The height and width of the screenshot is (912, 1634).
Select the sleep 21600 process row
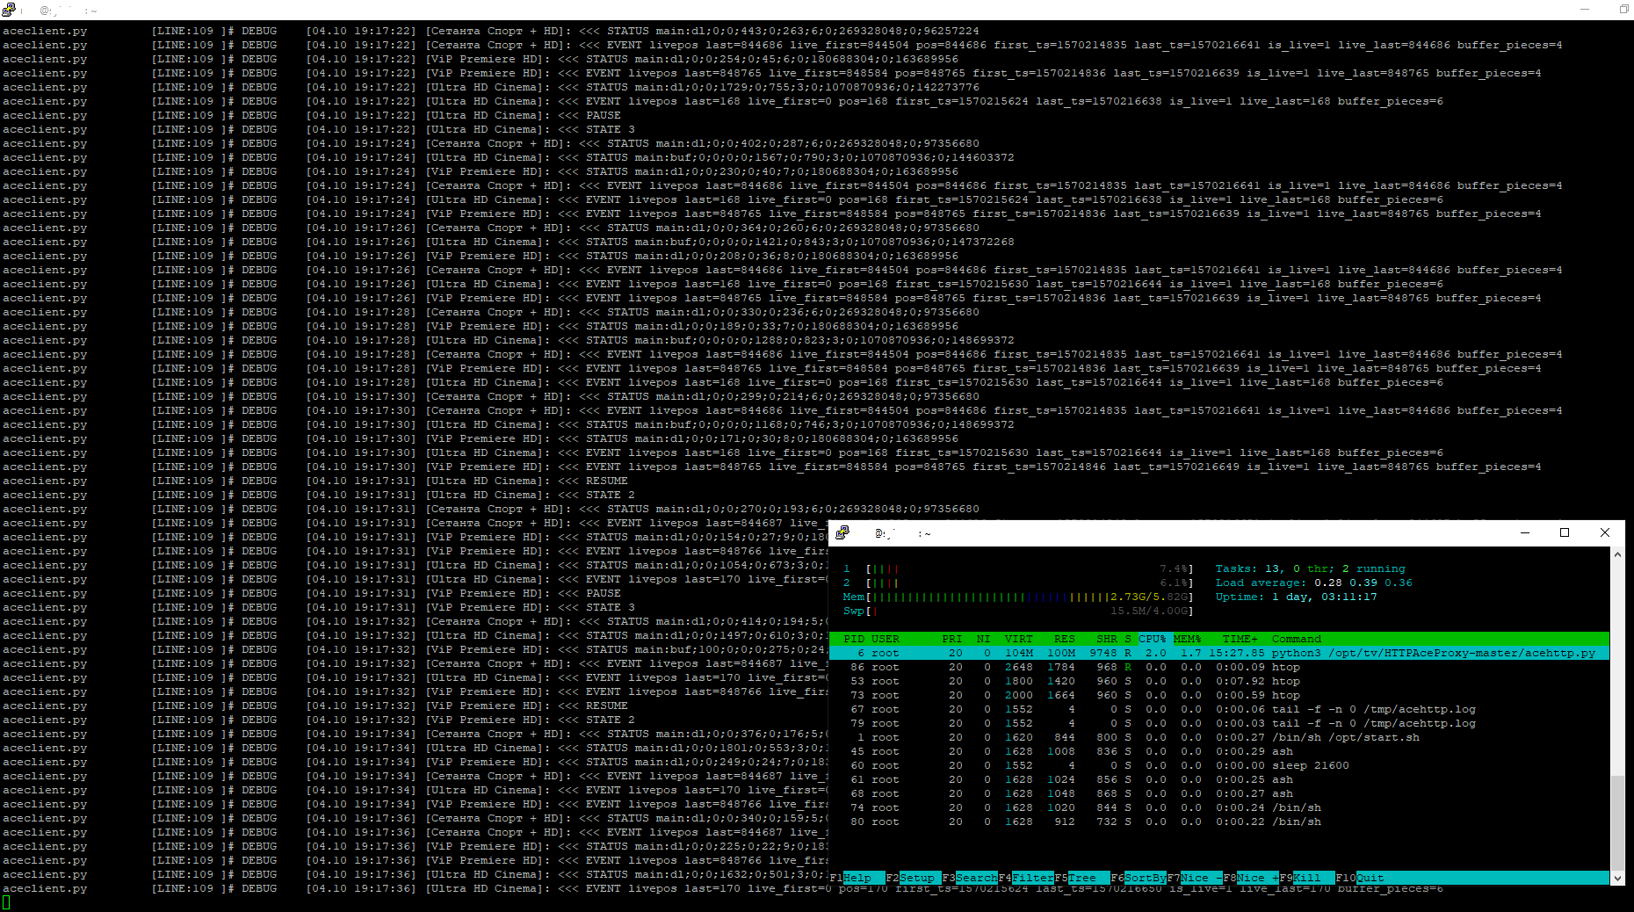(1219, 765)
